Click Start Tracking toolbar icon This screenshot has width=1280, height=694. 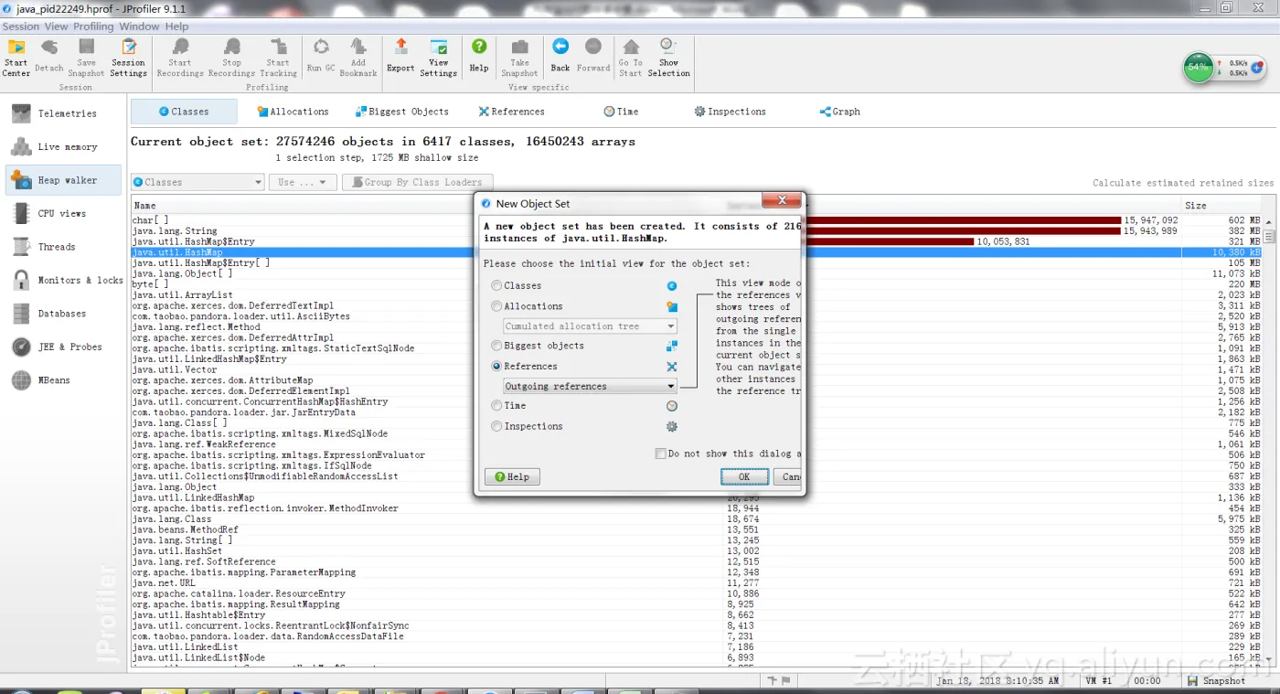tap(278, 57)
